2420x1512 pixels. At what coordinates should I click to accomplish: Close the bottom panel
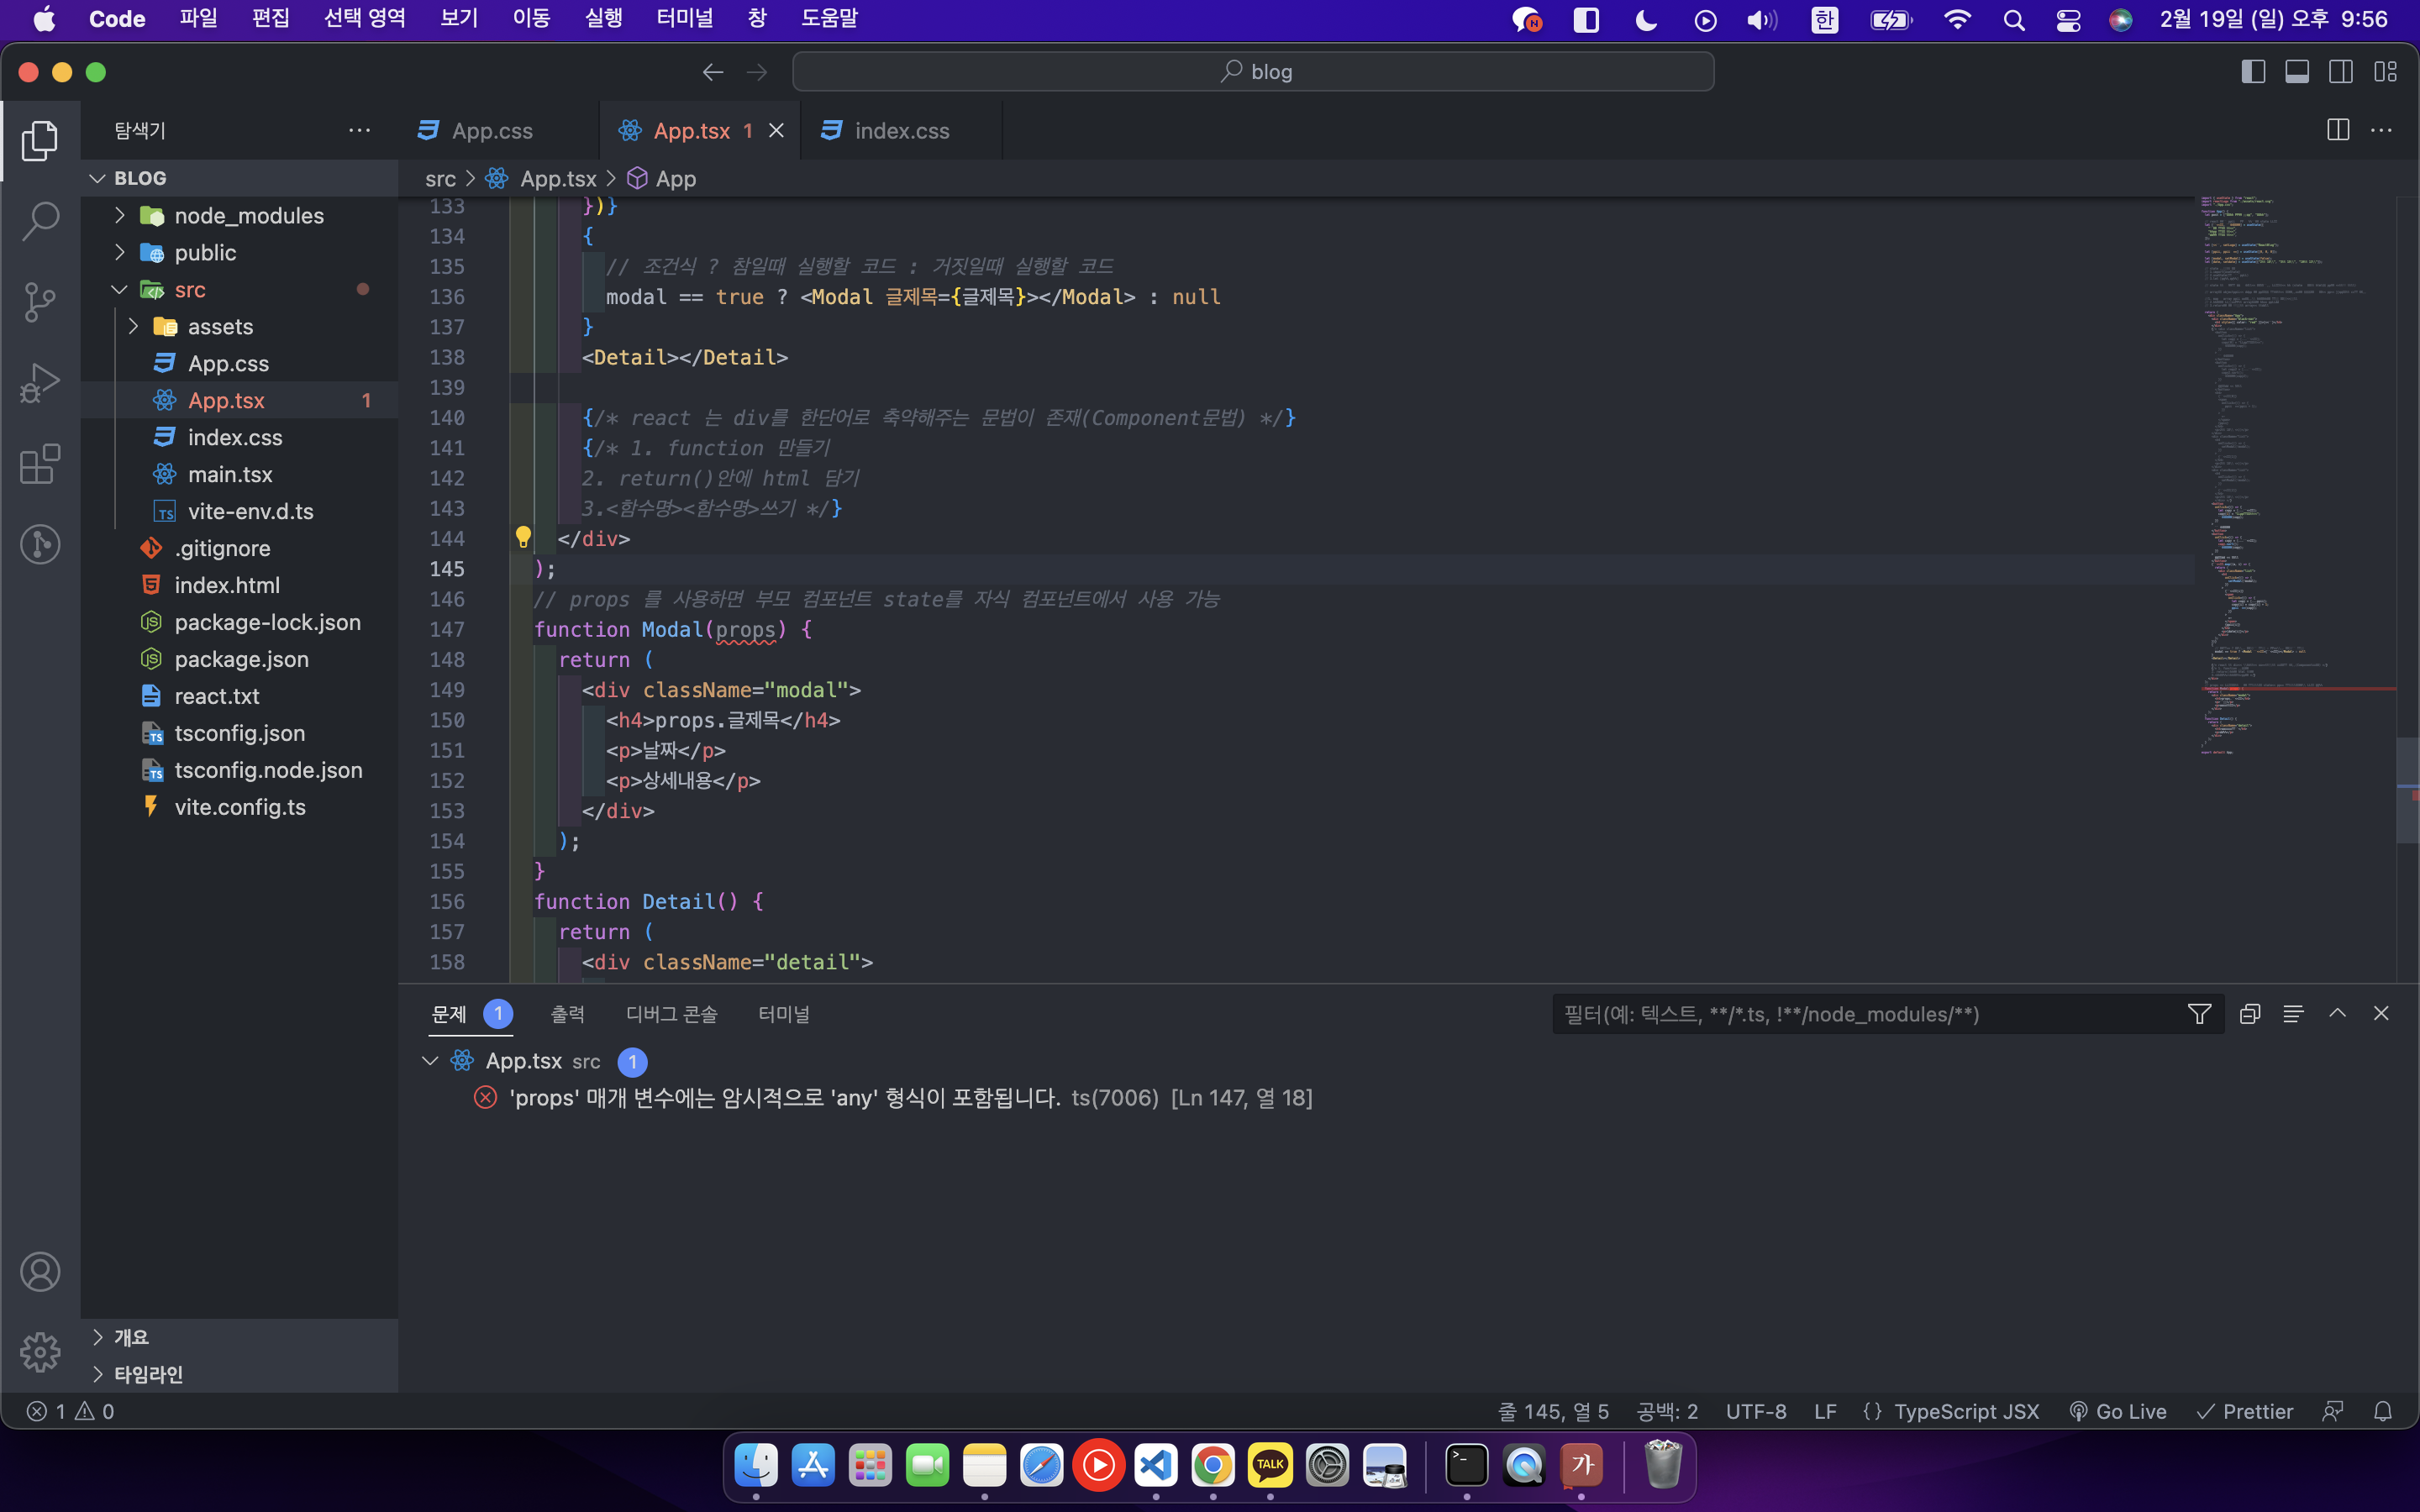(2381, 1013)
